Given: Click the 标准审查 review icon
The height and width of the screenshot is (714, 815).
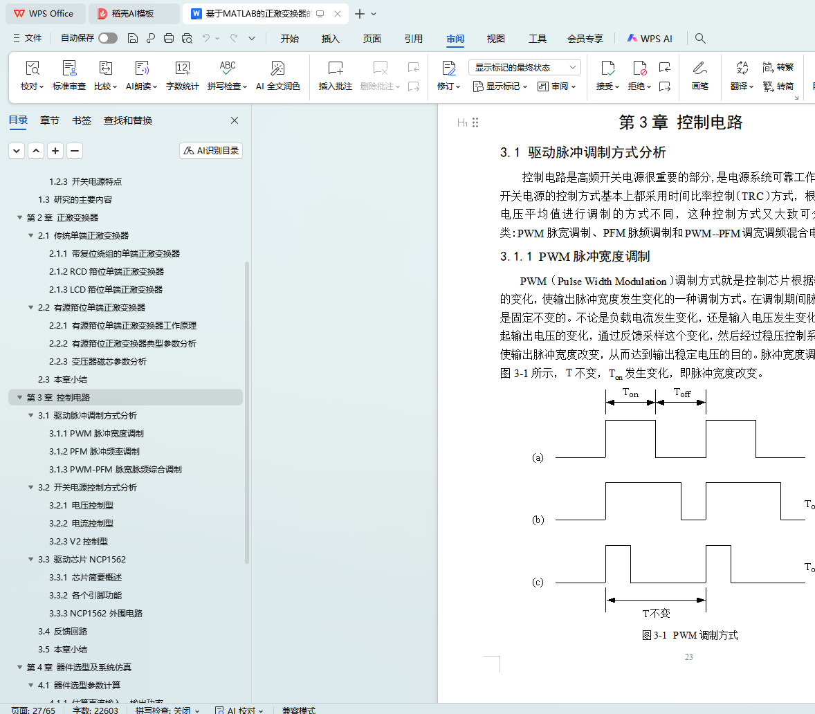Looking at the screenshot, I should tap(69, 68).
